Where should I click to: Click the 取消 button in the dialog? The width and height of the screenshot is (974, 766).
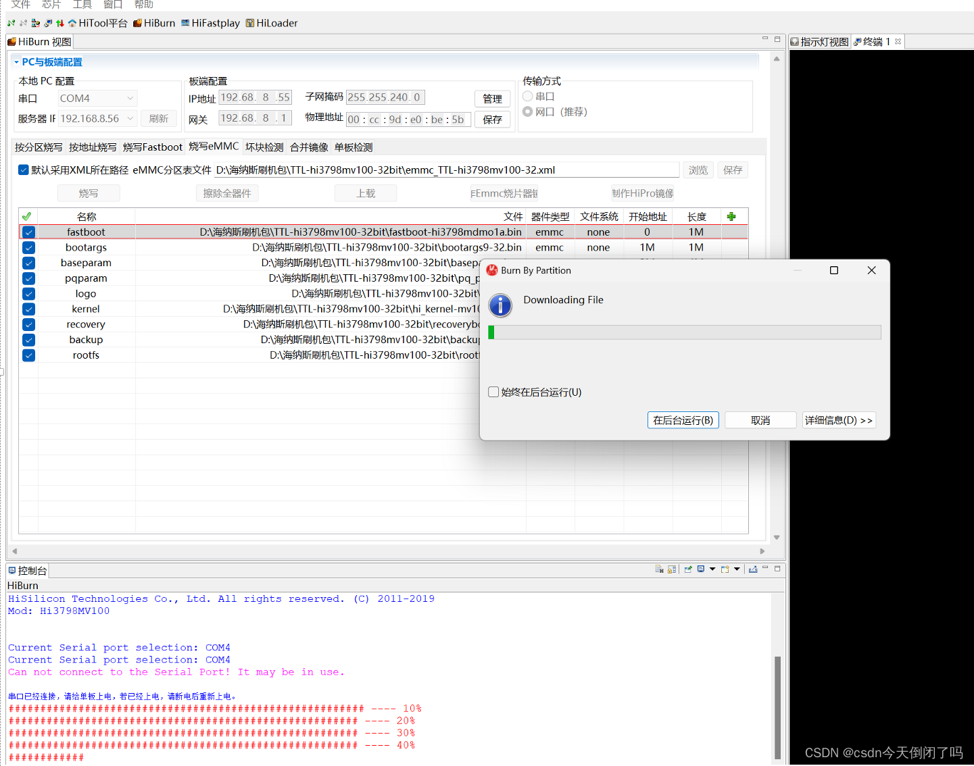coord(760,420)
